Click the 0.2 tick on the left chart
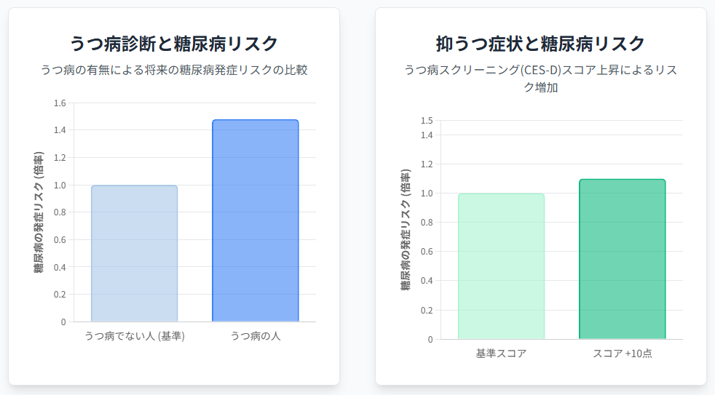 59,294
